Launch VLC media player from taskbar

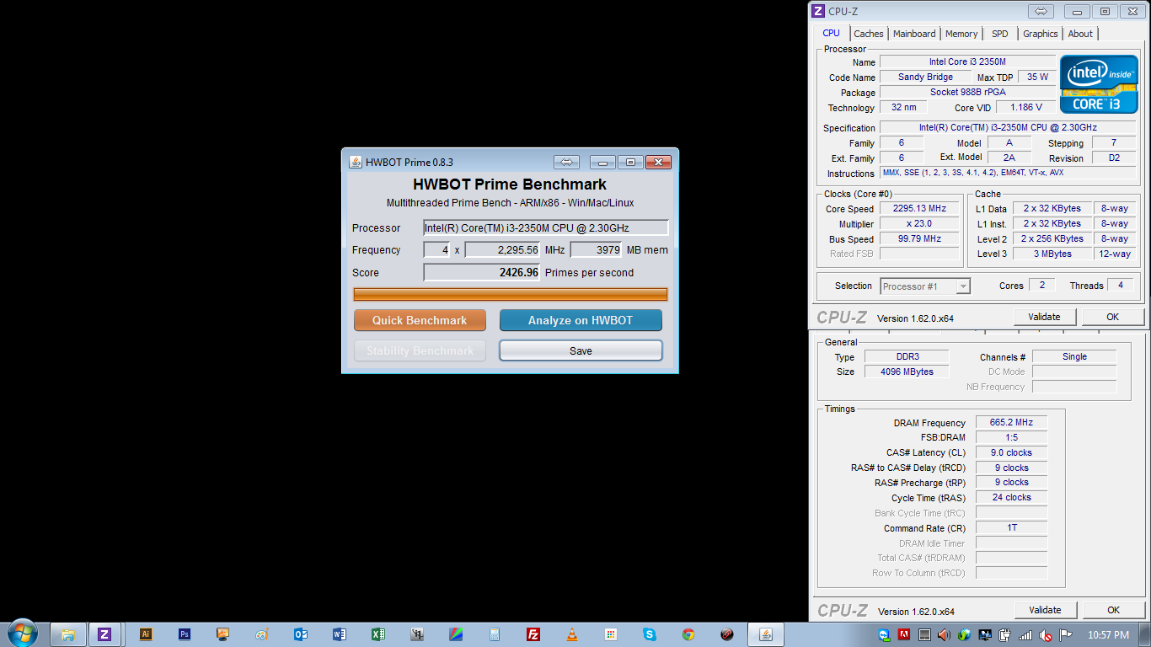pyautogui.click(x=572, y=634)
